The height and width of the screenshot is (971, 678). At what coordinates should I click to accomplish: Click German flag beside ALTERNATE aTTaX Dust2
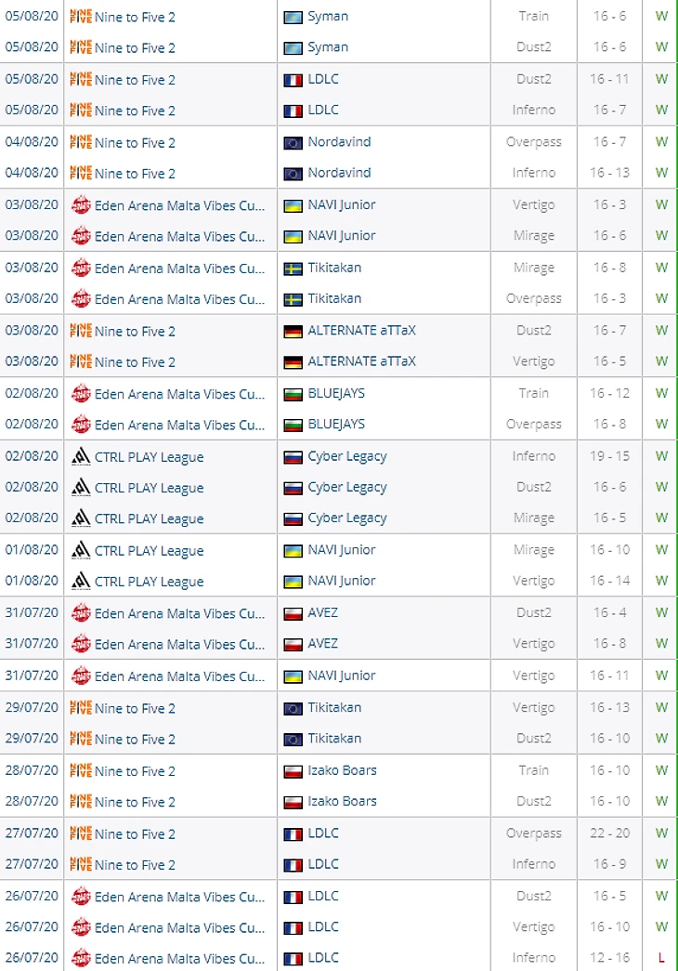point(293,332)
